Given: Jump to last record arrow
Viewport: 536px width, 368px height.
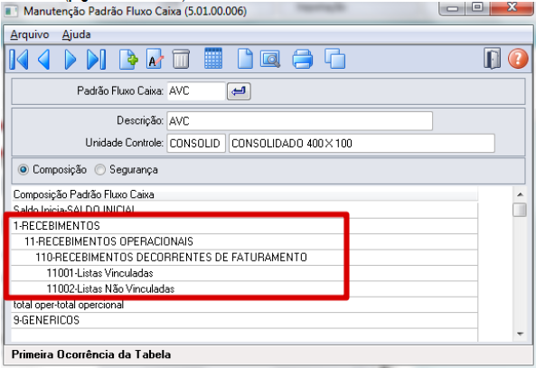Looking at the screenshot, I should coord(97,60).
